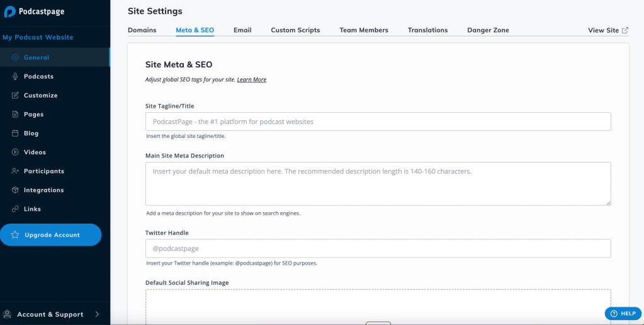Focus the Site Tagline/Title input field
This screenshot has width=644, height=325.
[x=378, y=122]
